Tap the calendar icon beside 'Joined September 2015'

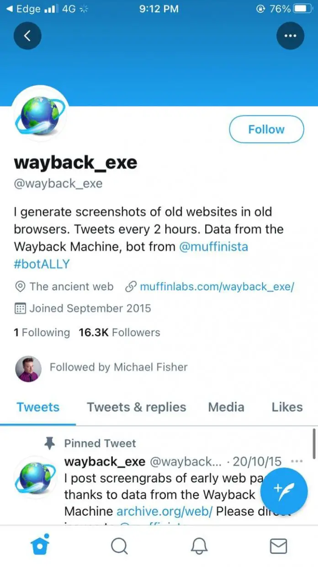tap(20, 308)
